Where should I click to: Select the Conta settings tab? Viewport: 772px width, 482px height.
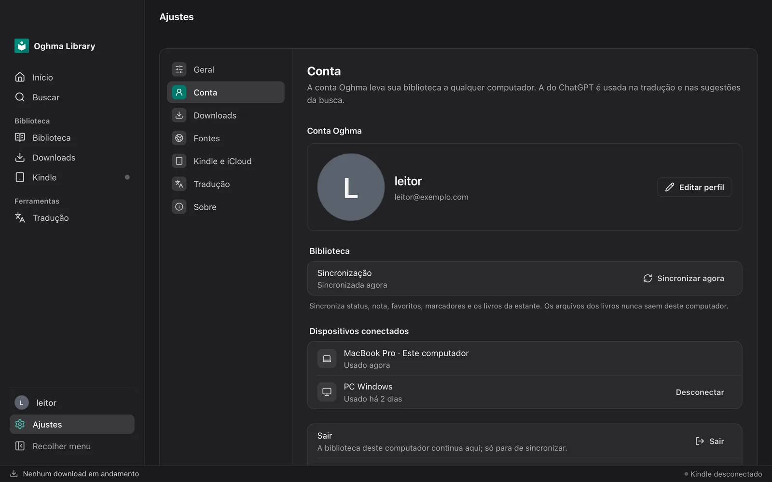(x=226, y=92)
